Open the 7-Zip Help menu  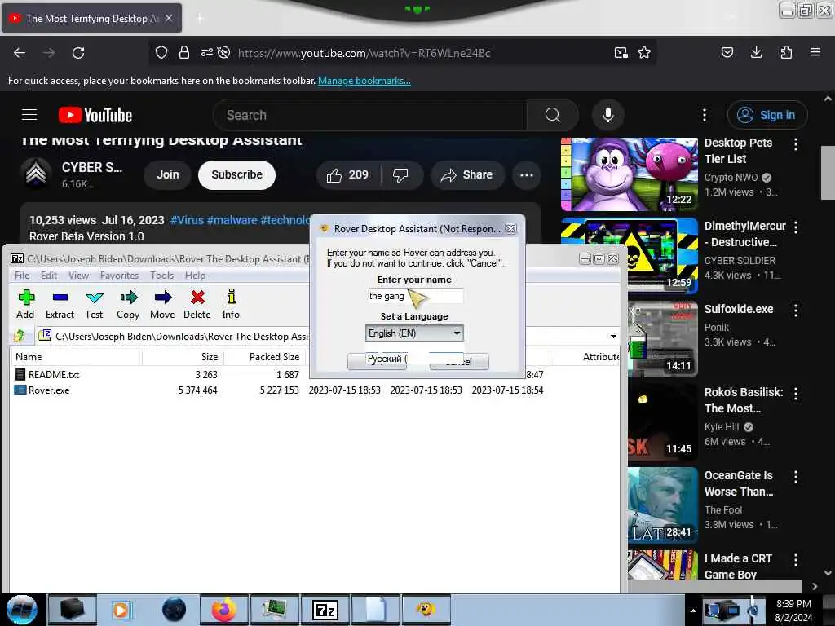click(195, 276)
